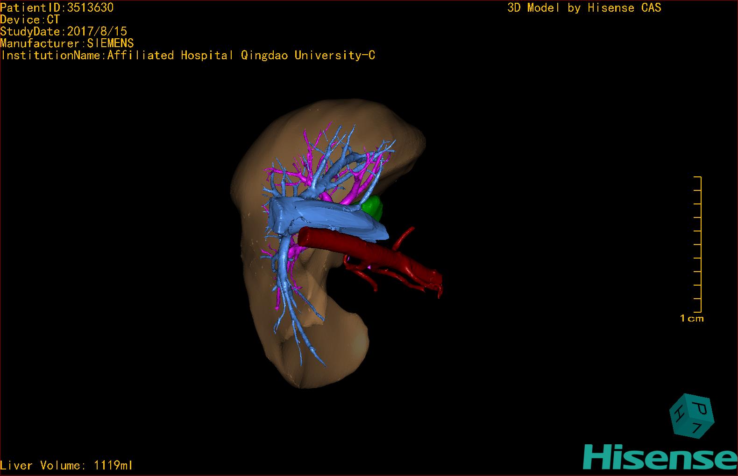Click the '3D Model by Hisense CAS' title
The image size is (738, 476).
coord(584,8)
